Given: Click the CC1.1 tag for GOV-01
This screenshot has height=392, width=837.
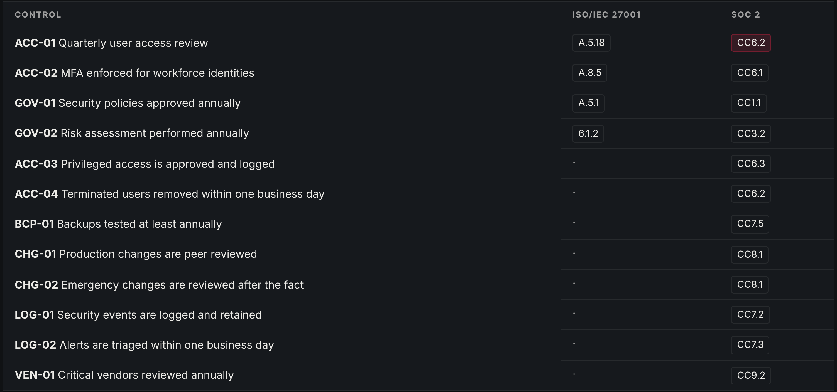Looking at the screenshot, I should click(749, 103).
